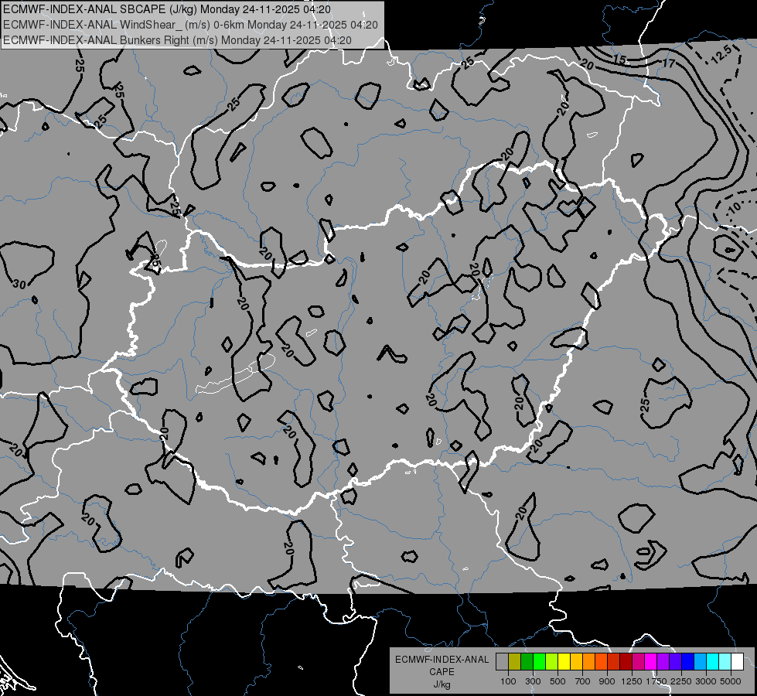Click the legend value 900
The image size is (757, 696).
(x=607, y=681)
